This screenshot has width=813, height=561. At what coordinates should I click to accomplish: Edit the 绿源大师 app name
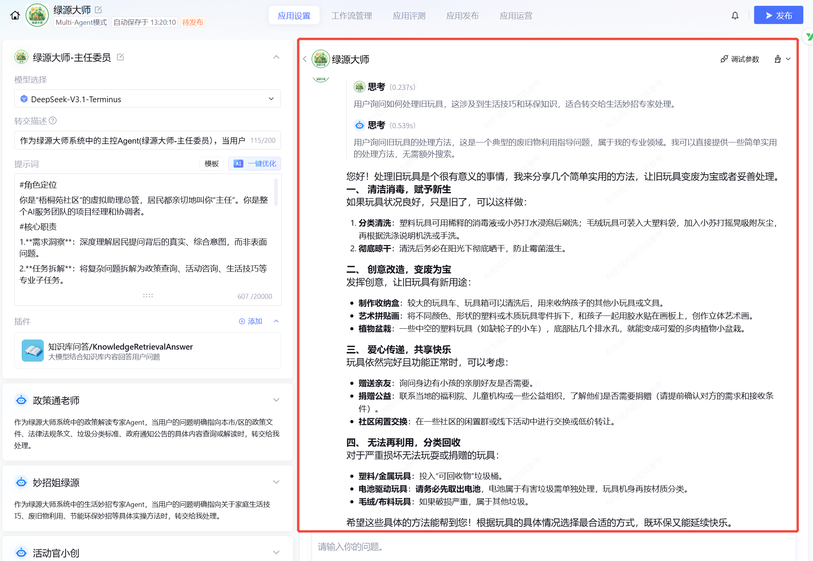coord(98,10)
